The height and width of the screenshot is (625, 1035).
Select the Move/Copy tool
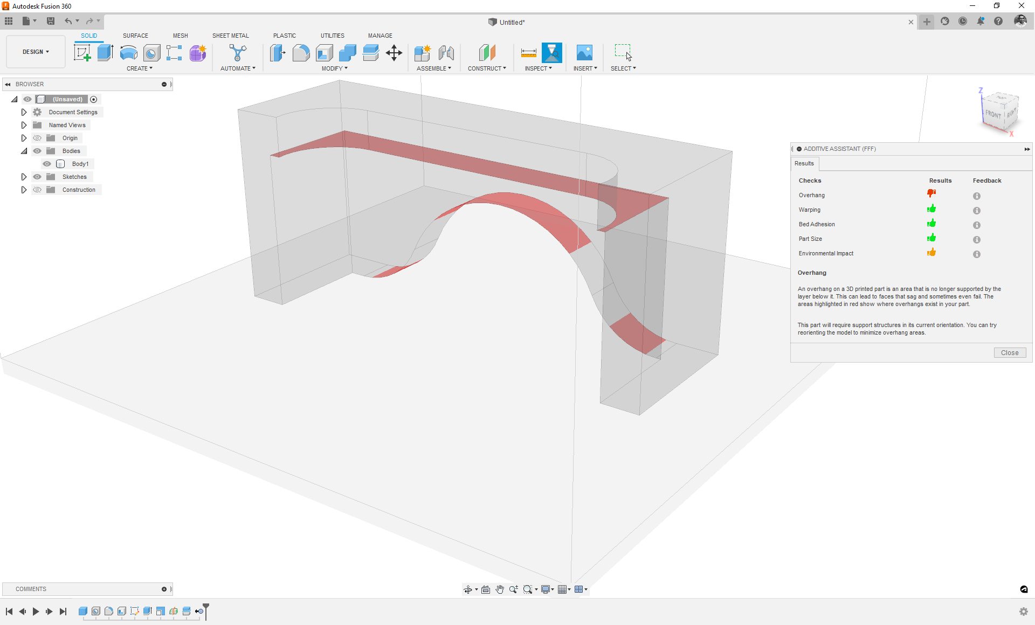(394, 53)
